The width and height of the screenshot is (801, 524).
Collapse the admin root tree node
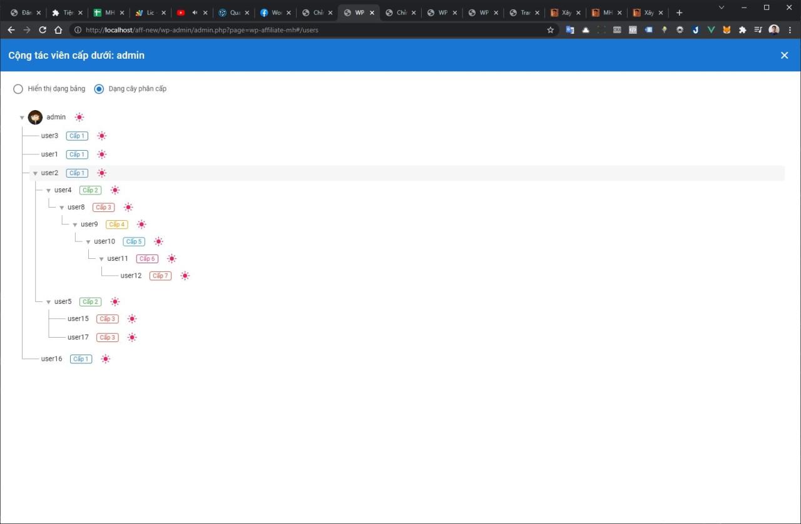click(x=22, y=118)
